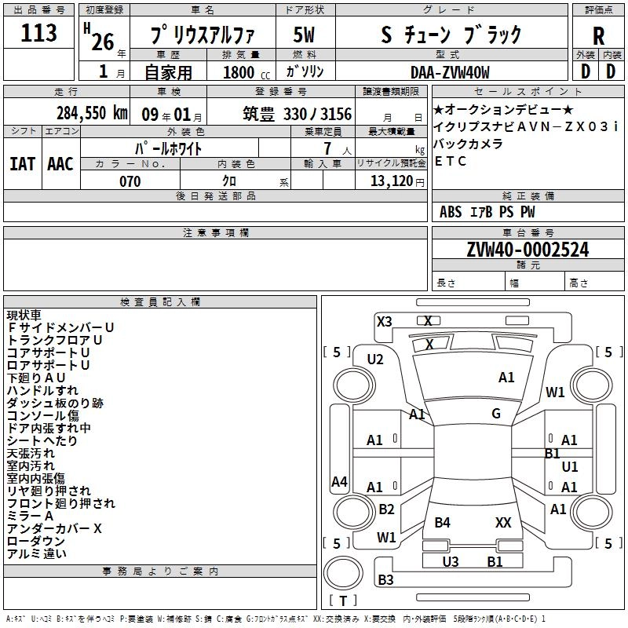Click the G windshield marker on the diagram
This screenshot has height=628, width=628.
click(x=496, y=414)
